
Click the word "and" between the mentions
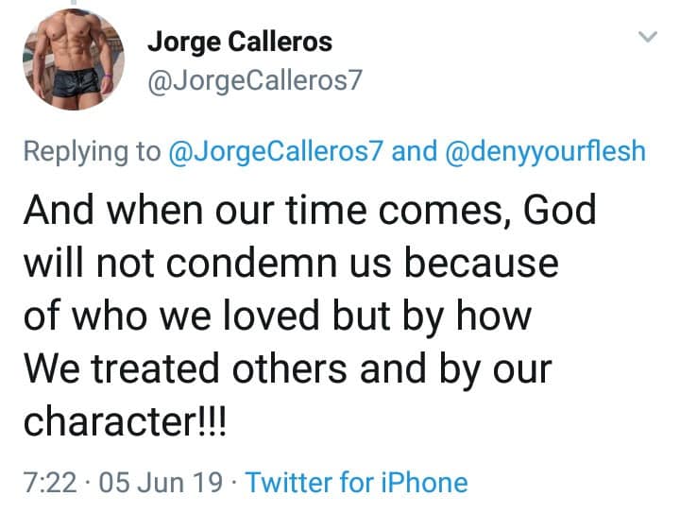coord(414,151)
